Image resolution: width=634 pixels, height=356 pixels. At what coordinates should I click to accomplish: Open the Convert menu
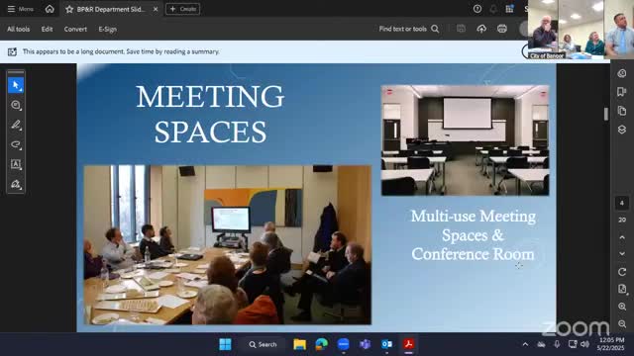(75, 29)
